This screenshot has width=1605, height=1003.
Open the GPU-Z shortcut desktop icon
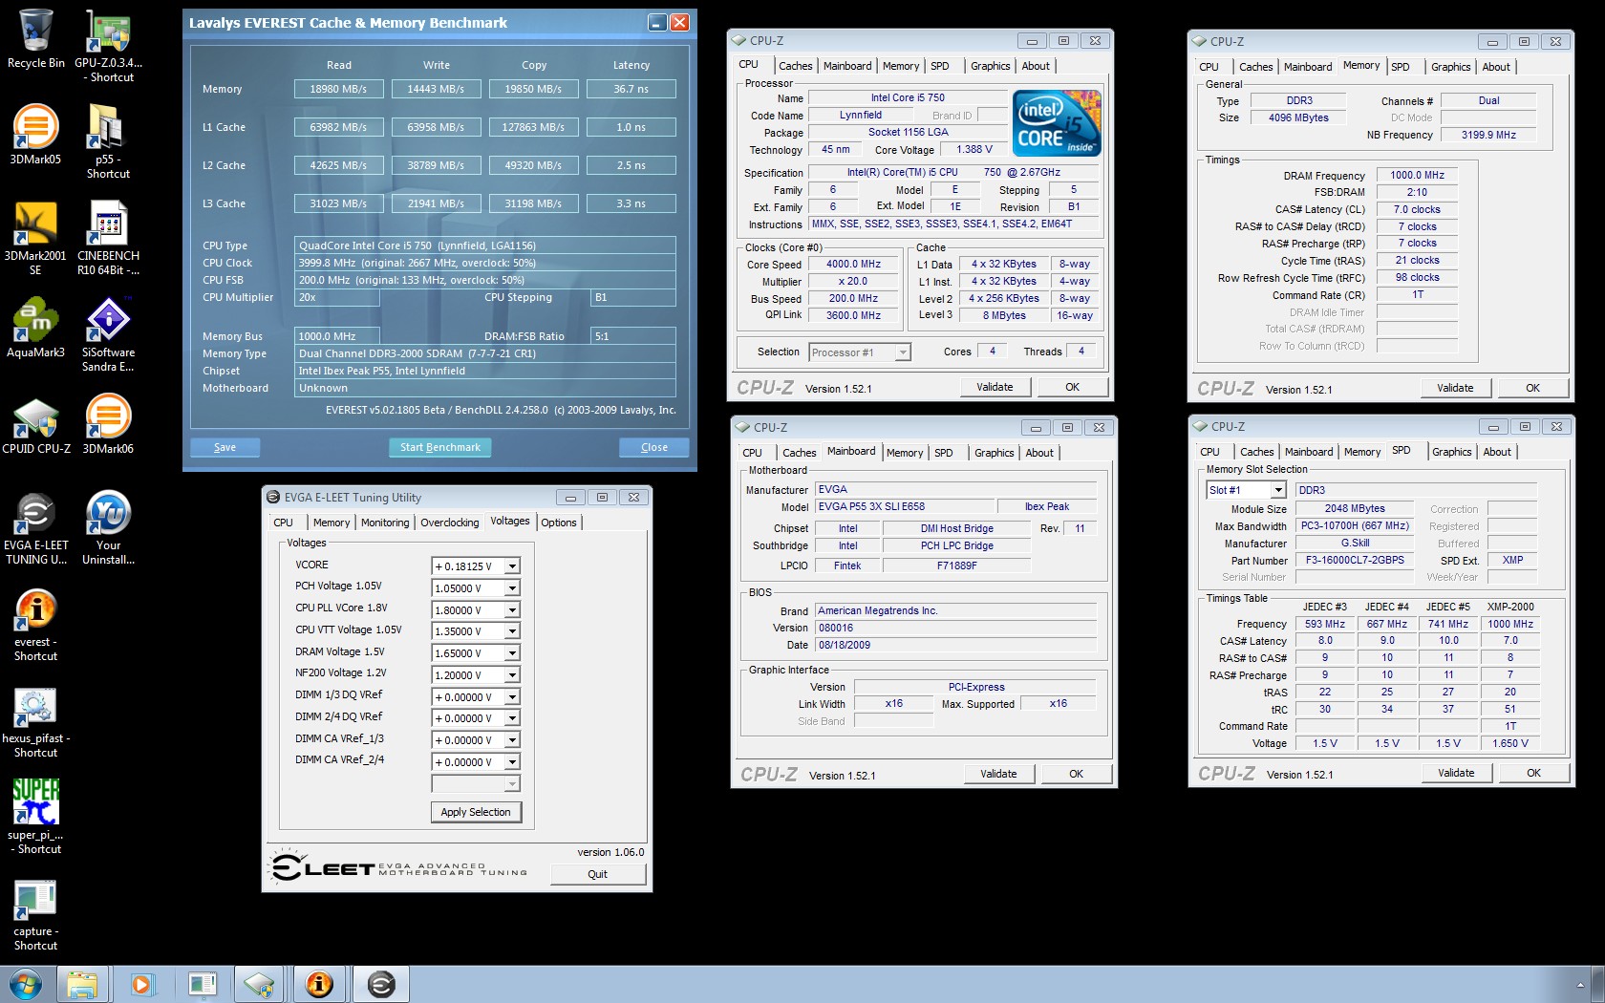pos(108,46)
